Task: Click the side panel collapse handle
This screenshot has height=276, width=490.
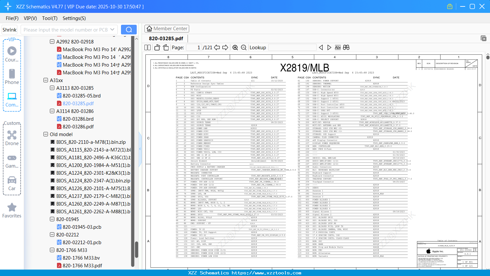Action: coord(140,149)
